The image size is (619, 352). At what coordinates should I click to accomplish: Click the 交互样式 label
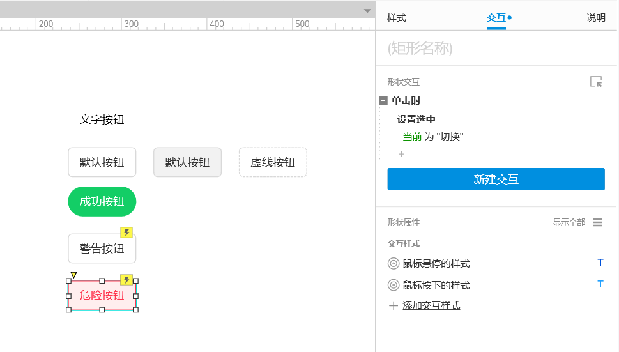[x=403, y=243]
